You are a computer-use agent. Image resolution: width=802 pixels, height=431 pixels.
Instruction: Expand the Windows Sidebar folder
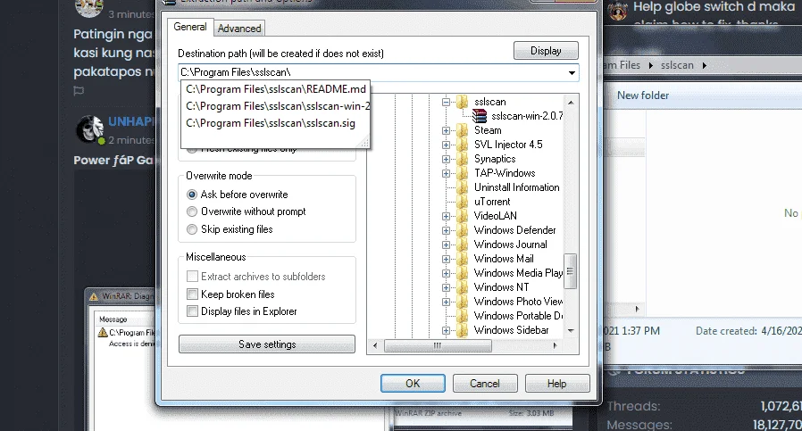click(x=446, y=331)
